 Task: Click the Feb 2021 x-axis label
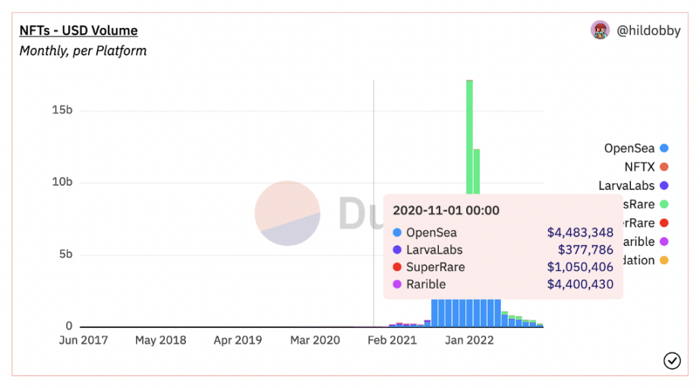[392, 340]
